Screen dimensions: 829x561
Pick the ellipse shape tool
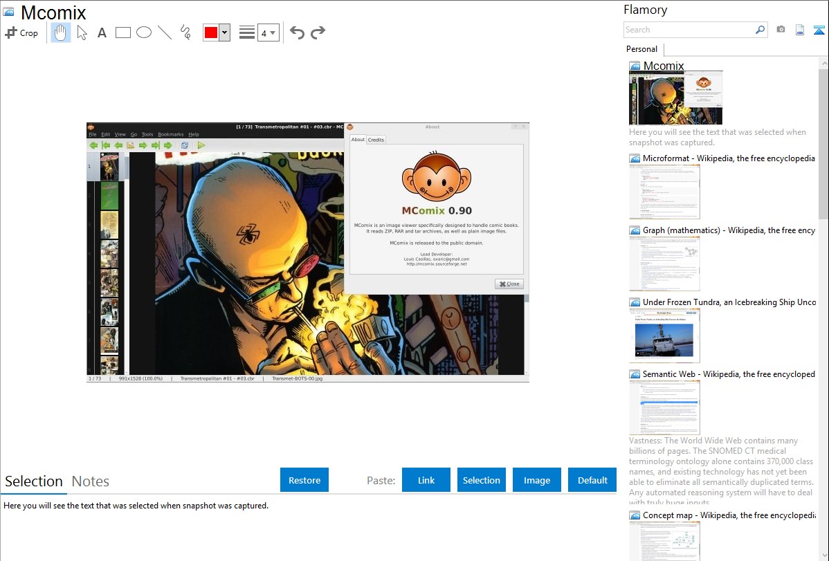coord(144,33)
